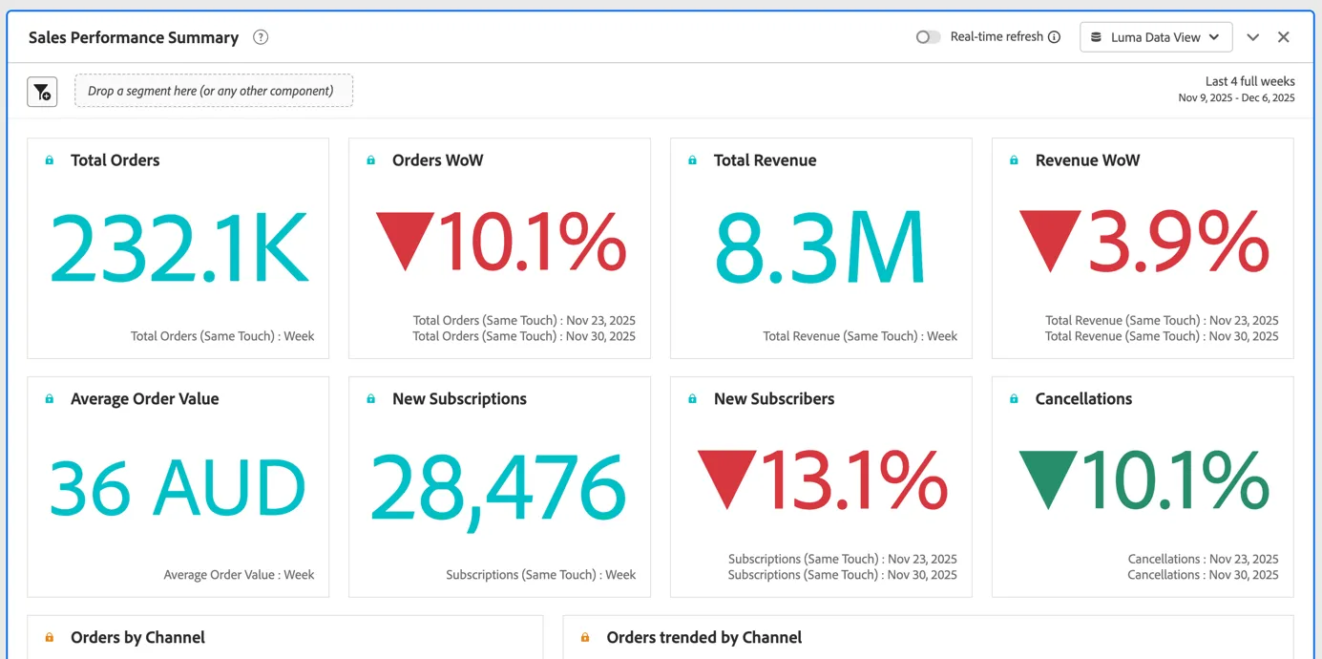1322x659 pixels.
Task: Click the Average Order Value card title
Action: pos(145,399)
